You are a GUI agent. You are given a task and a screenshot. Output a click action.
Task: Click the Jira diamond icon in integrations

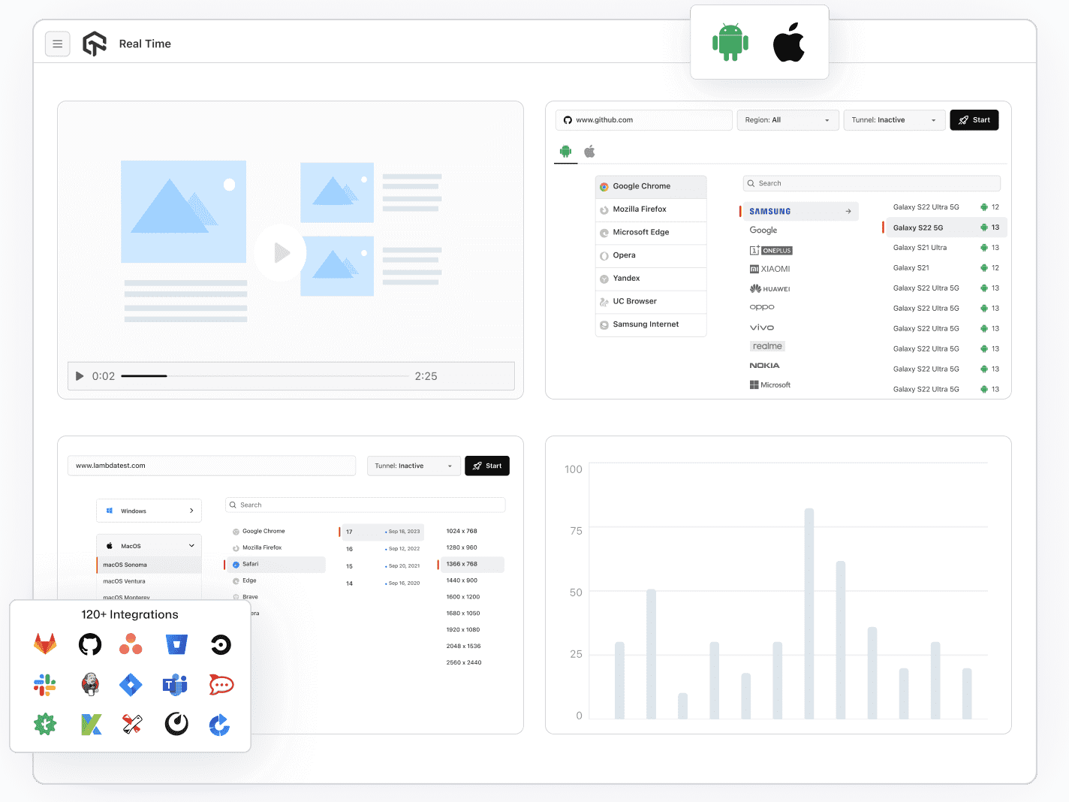(x=131, y=684)
